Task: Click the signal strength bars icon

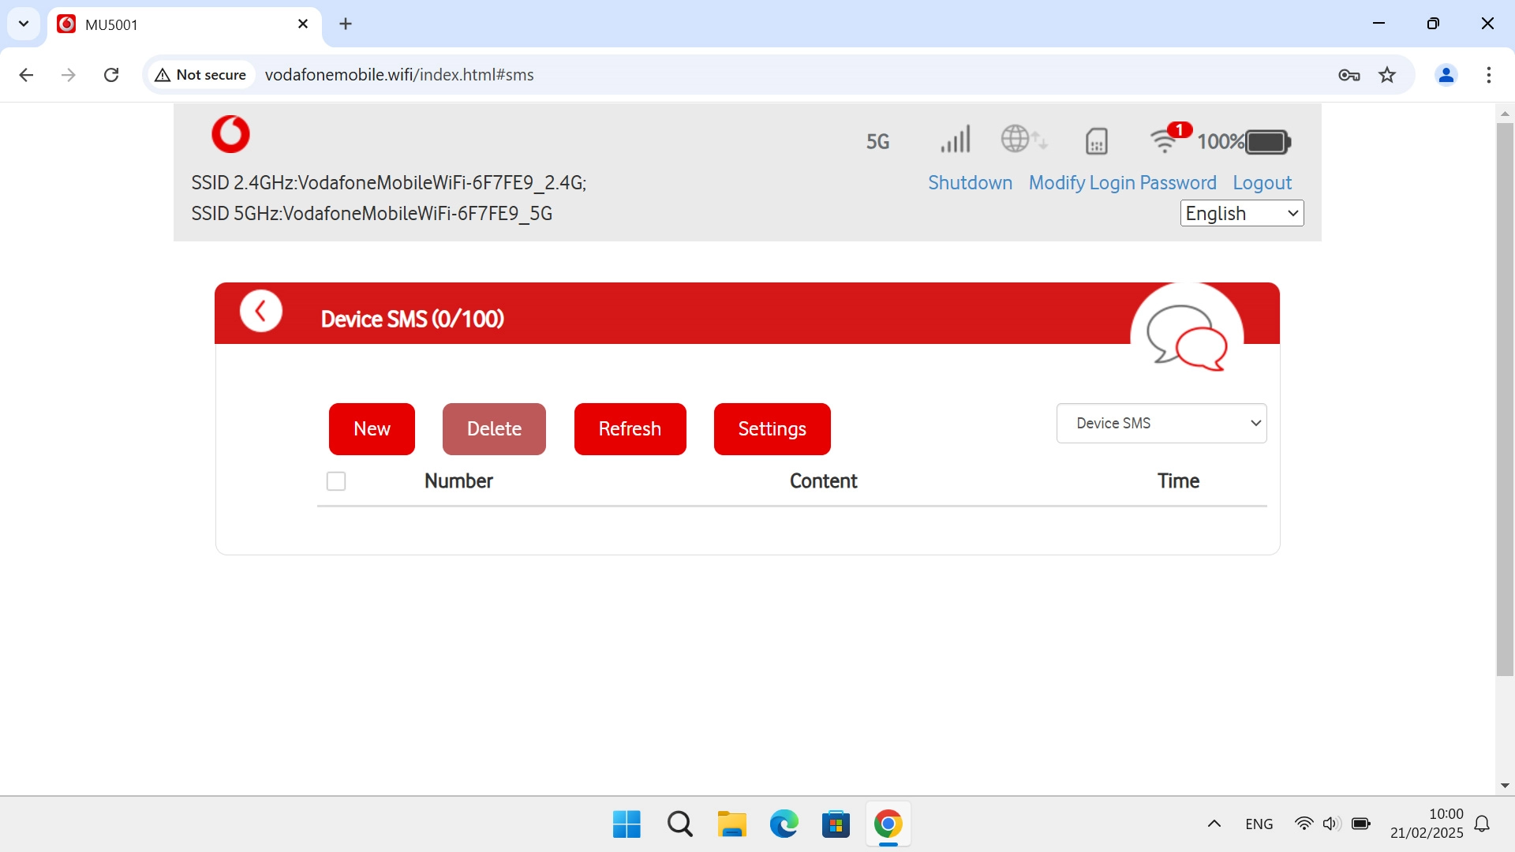Action: pos(955,140)
